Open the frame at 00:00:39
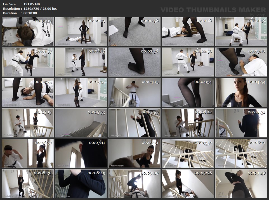The height and width of the screenshot is (200, 269). tap(81, 32)
